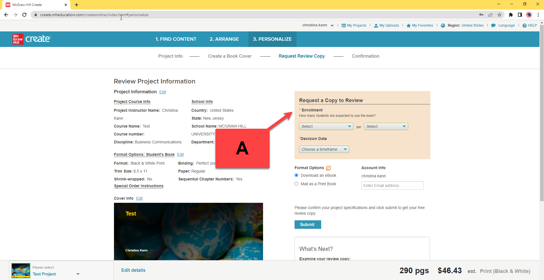This screenshot has height=280, width=544.
Task: Switch to the 1. FIND CONTENT tab
Action: pos(176,39)
